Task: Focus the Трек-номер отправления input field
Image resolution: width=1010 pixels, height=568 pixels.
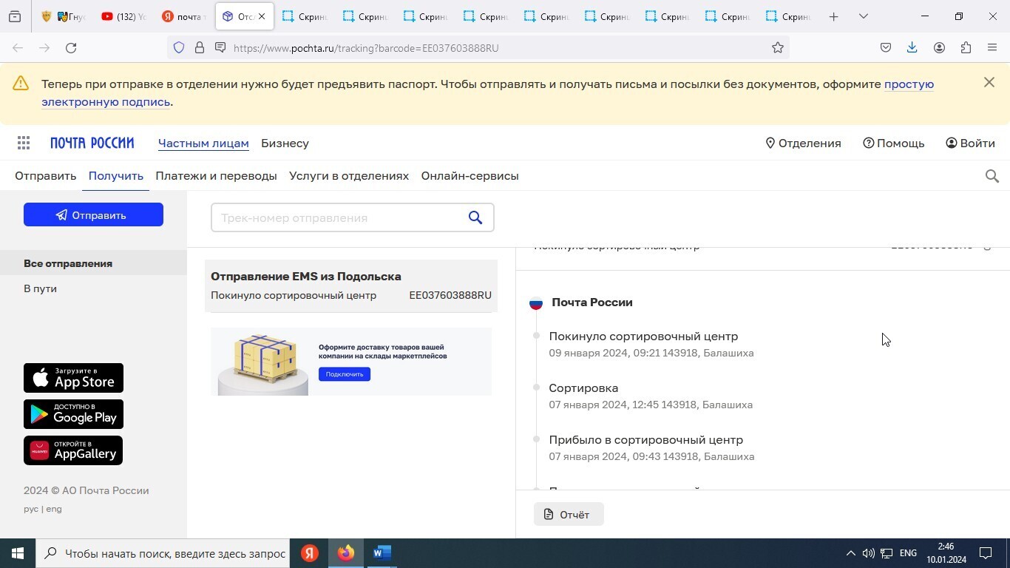Action: pyautogui.click(x=336, y=218)
